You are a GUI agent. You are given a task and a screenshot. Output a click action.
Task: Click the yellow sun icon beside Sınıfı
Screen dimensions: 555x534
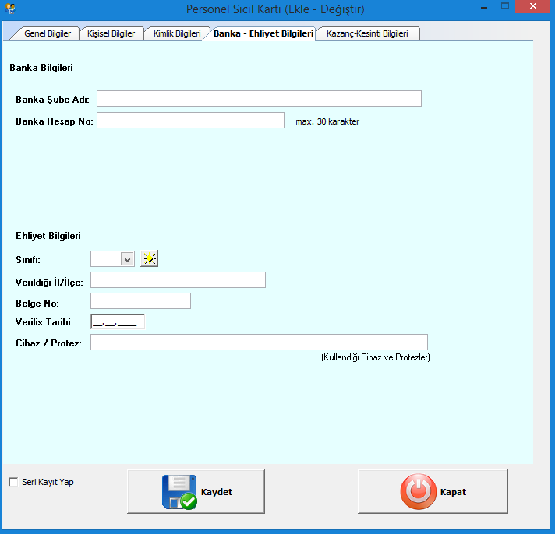coord(149,259)
